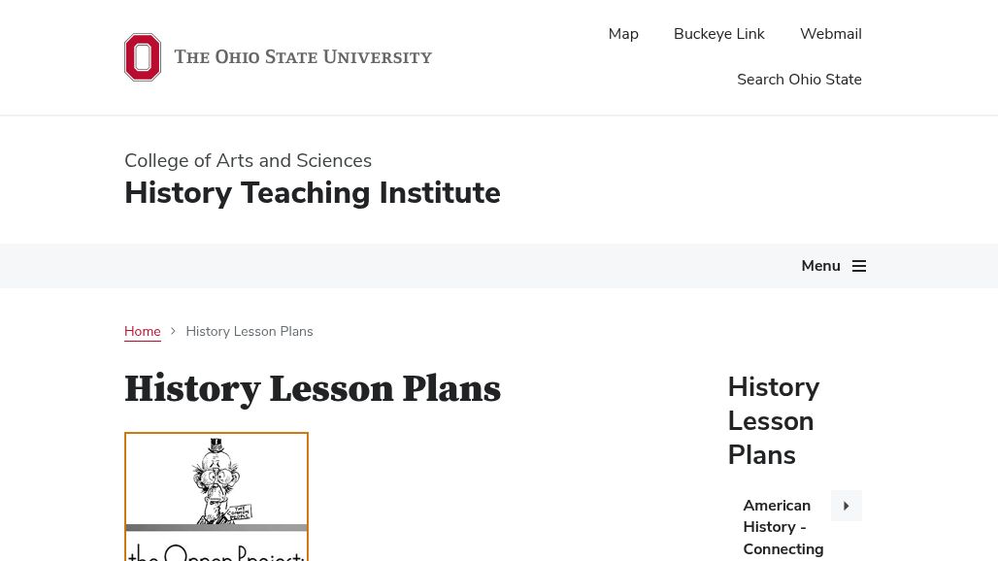
Task: Click the Ohio State block O logo
Action: 143,57
